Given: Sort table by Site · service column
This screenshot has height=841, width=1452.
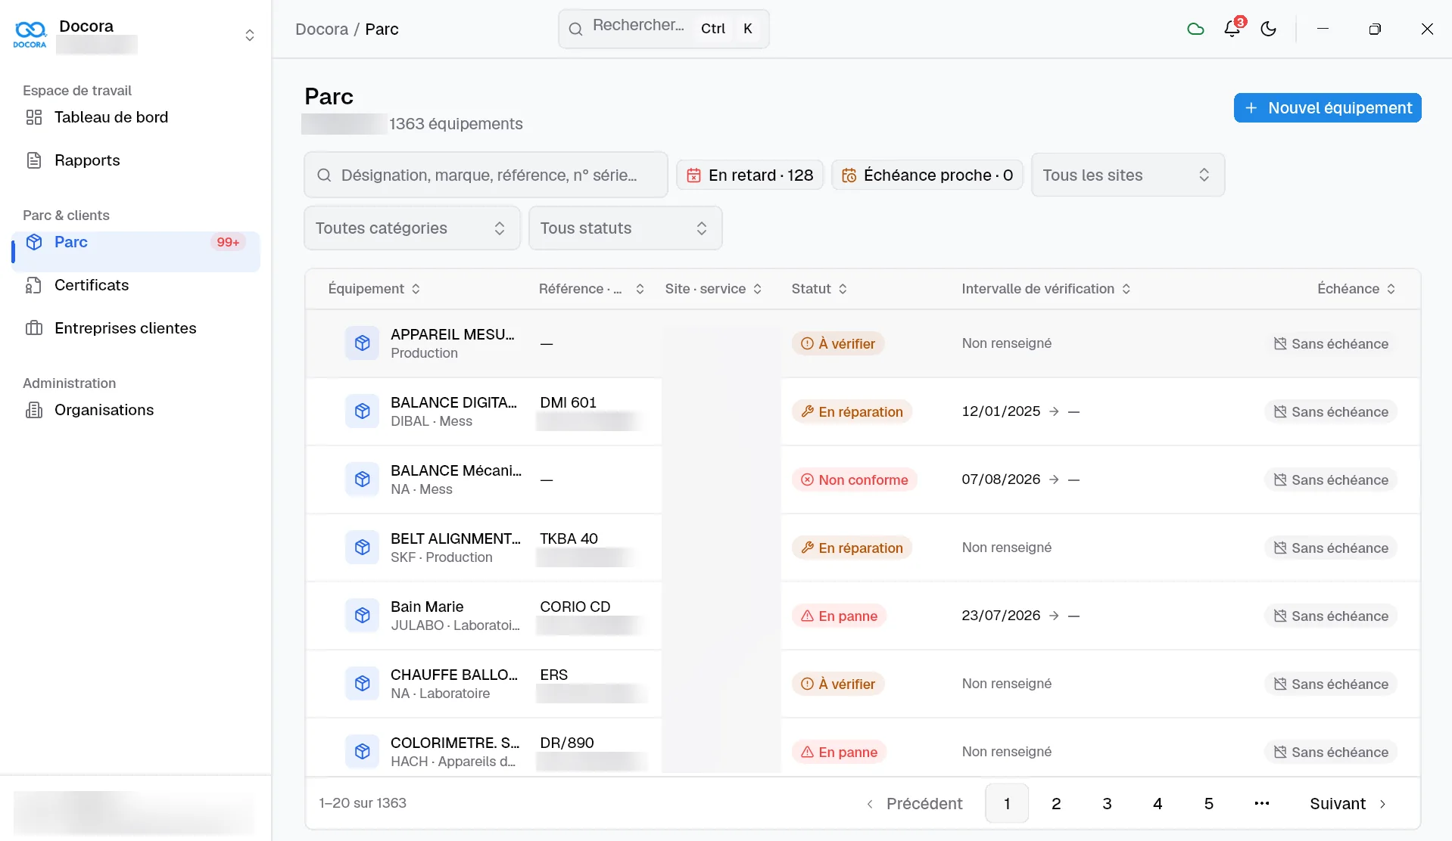Looking at the screenshot, I should coord(713,288).
